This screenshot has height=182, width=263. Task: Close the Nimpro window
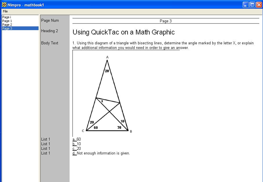(x=259, y=5)
